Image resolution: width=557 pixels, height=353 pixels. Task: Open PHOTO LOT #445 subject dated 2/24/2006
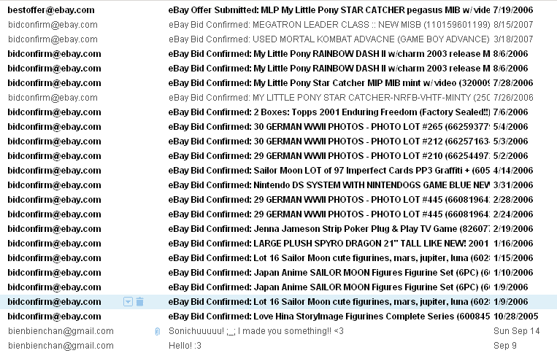click(x=329, y=214)
